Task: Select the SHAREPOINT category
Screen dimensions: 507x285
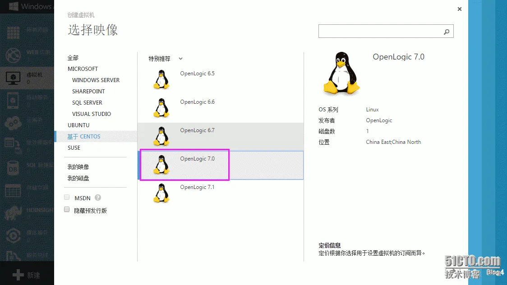Action: tap(88, 92)
